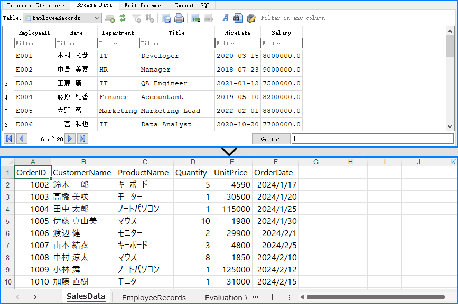This screenshot has width=458, height=304.
Task: Click the Go to button
Action: tap(271, 139)
